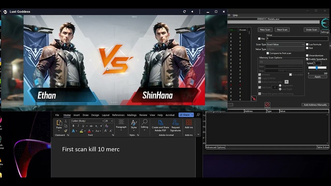This screenshot has width=331, height=186.
Task: Click the Format Painter brush icon
Action: (x=66, y=131)
